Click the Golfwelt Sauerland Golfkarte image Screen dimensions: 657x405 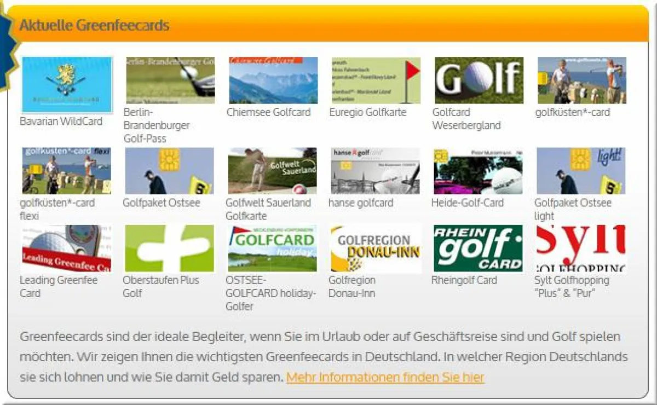tap(272, 170)
